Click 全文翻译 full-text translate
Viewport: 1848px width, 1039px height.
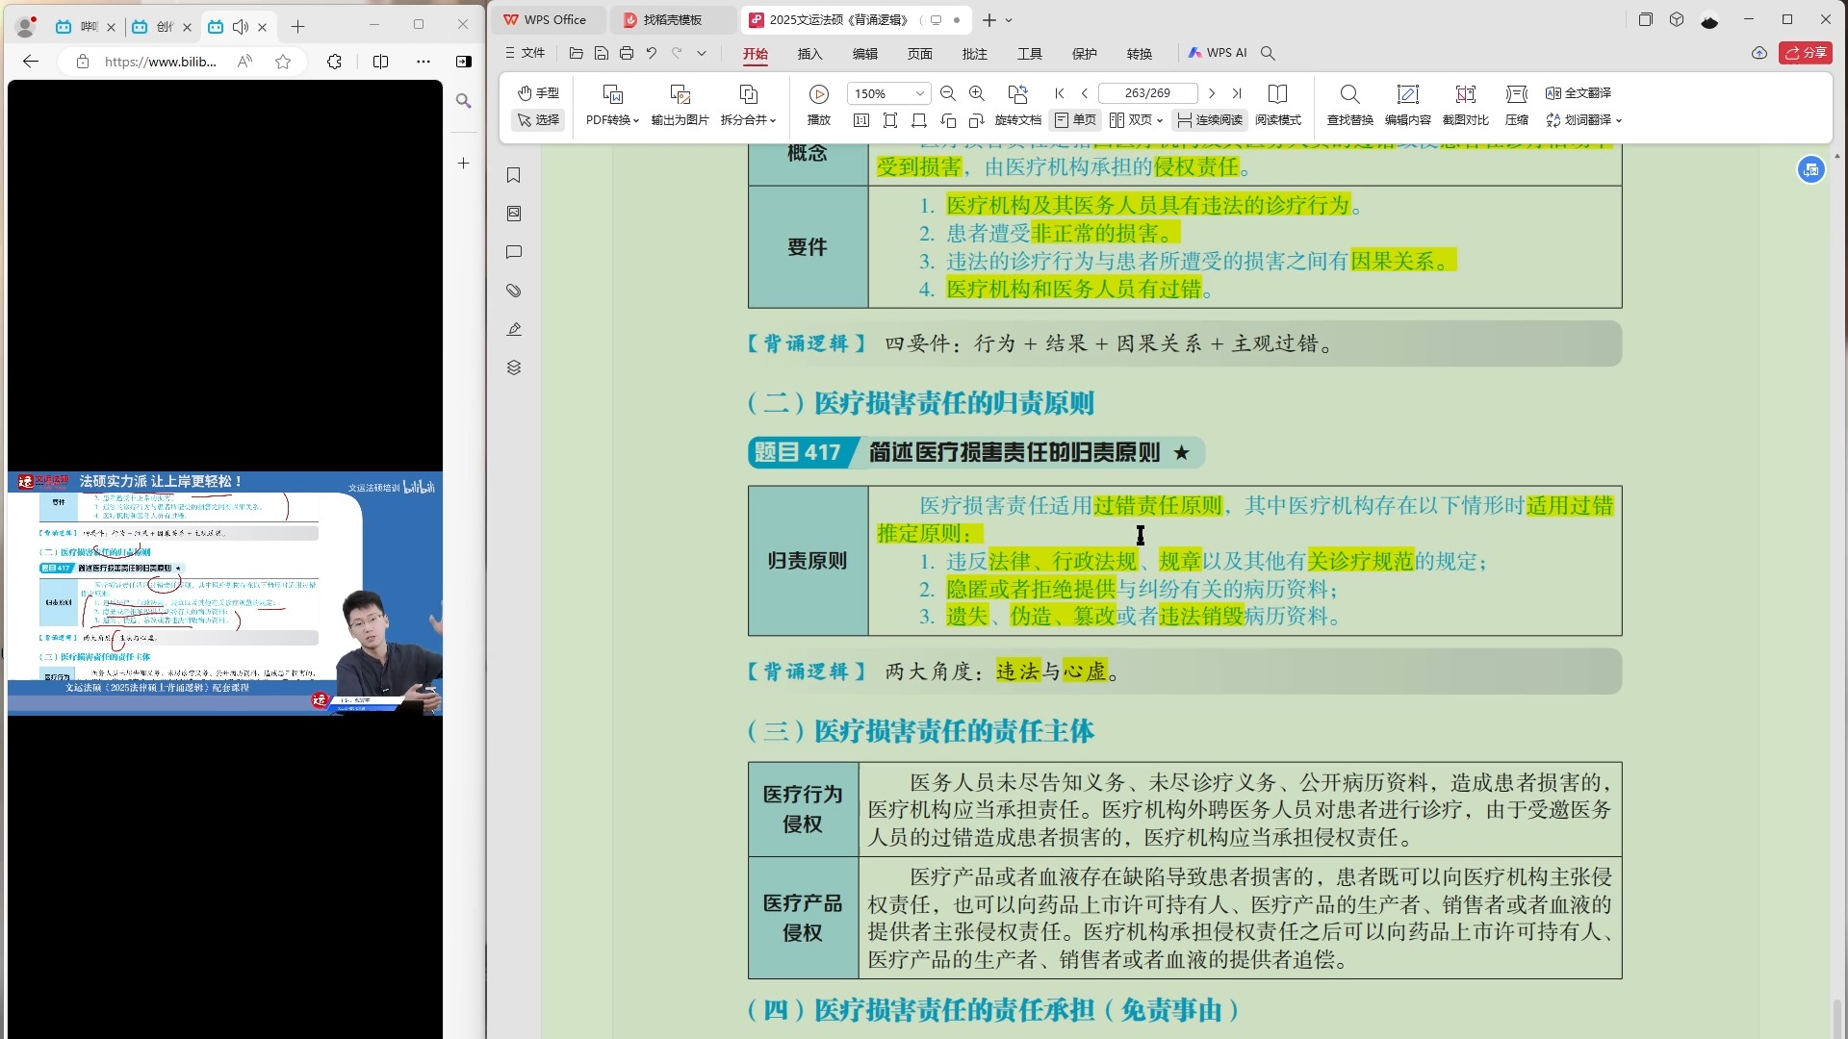[1578, 93]
